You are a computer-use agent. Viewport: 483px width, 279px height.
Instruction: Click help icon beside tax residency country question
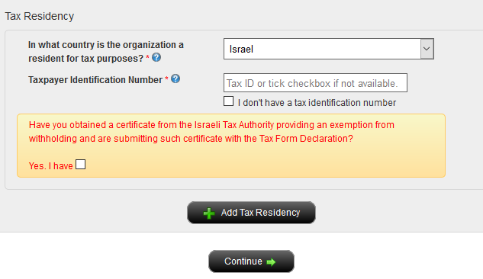point(156,57)
